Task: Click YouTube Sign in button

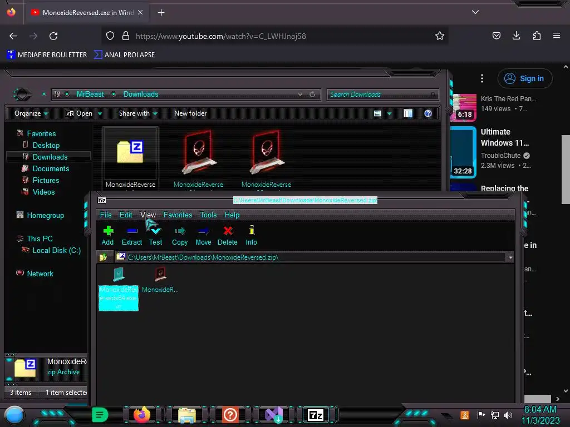Action: (x=525, y=78)
